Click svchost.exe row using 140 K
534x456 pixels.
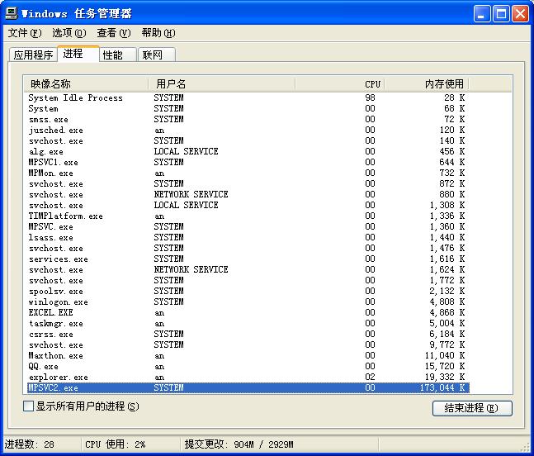[x=248, y=140]
